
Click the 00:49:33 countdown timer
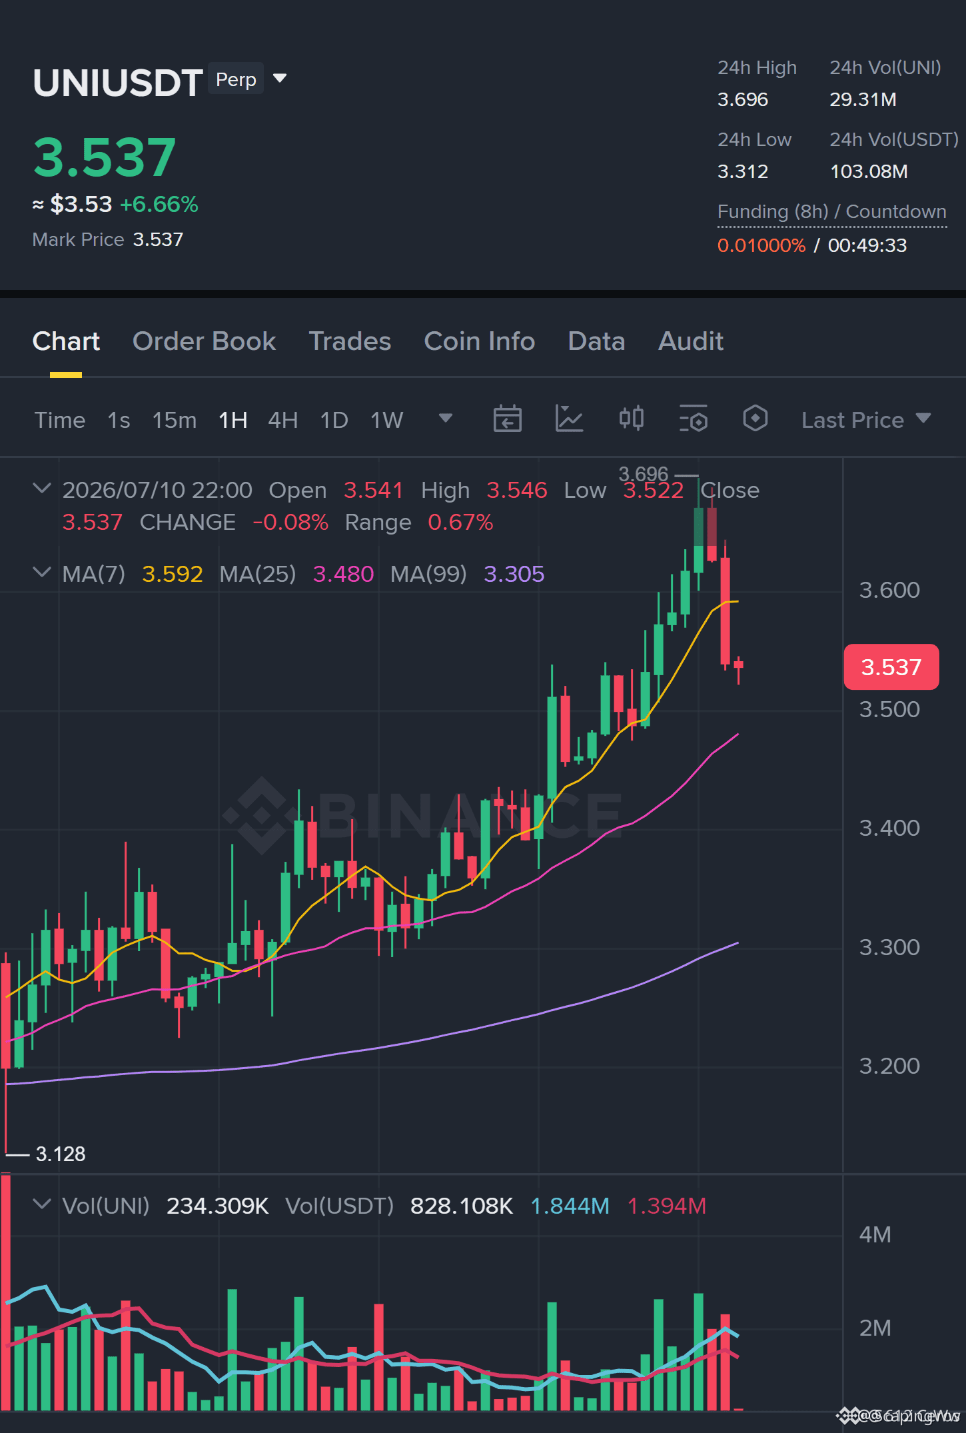tap(867, 245)
